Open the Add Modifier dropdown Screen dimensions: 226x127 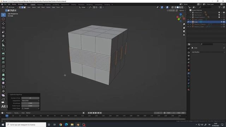208,52
